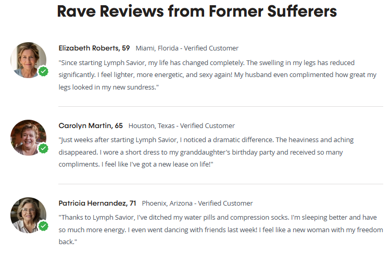Open Elizabeth Roberts' profile photo
The image size is (390, 253).
click(28, 60)
